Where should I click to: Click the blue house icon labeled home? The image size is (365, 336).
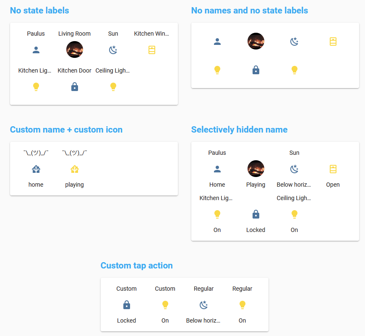[x=36, y=169]
